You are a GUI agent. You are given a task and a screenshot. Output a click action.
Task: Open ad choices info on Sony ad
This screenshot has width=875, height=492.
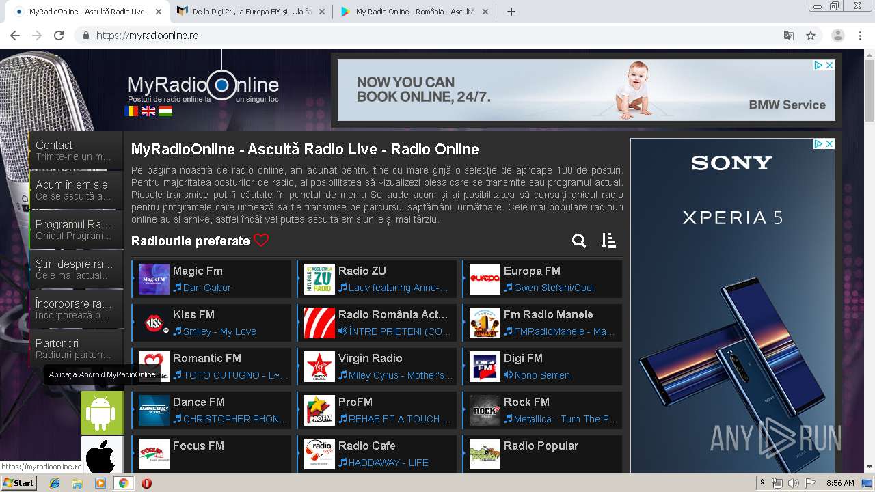[818, 143]
